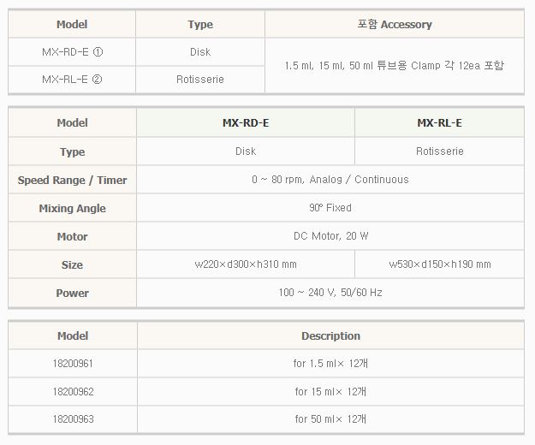This screenshot has height=445, width=535.
Task: Click the MX-RL-E ② model cell
Action: (73, 80)
